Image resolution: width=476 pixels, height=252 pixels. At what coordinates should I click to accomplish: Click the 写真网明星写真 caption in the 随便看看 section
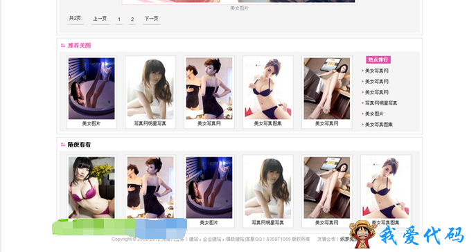[268, 223]
